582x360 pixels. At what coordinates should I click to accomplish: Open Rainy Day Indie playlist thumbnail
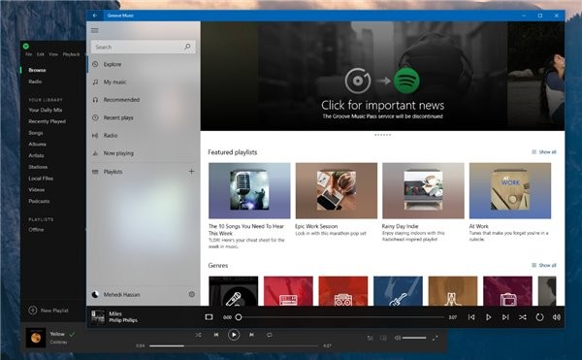[x=423, y=191]
